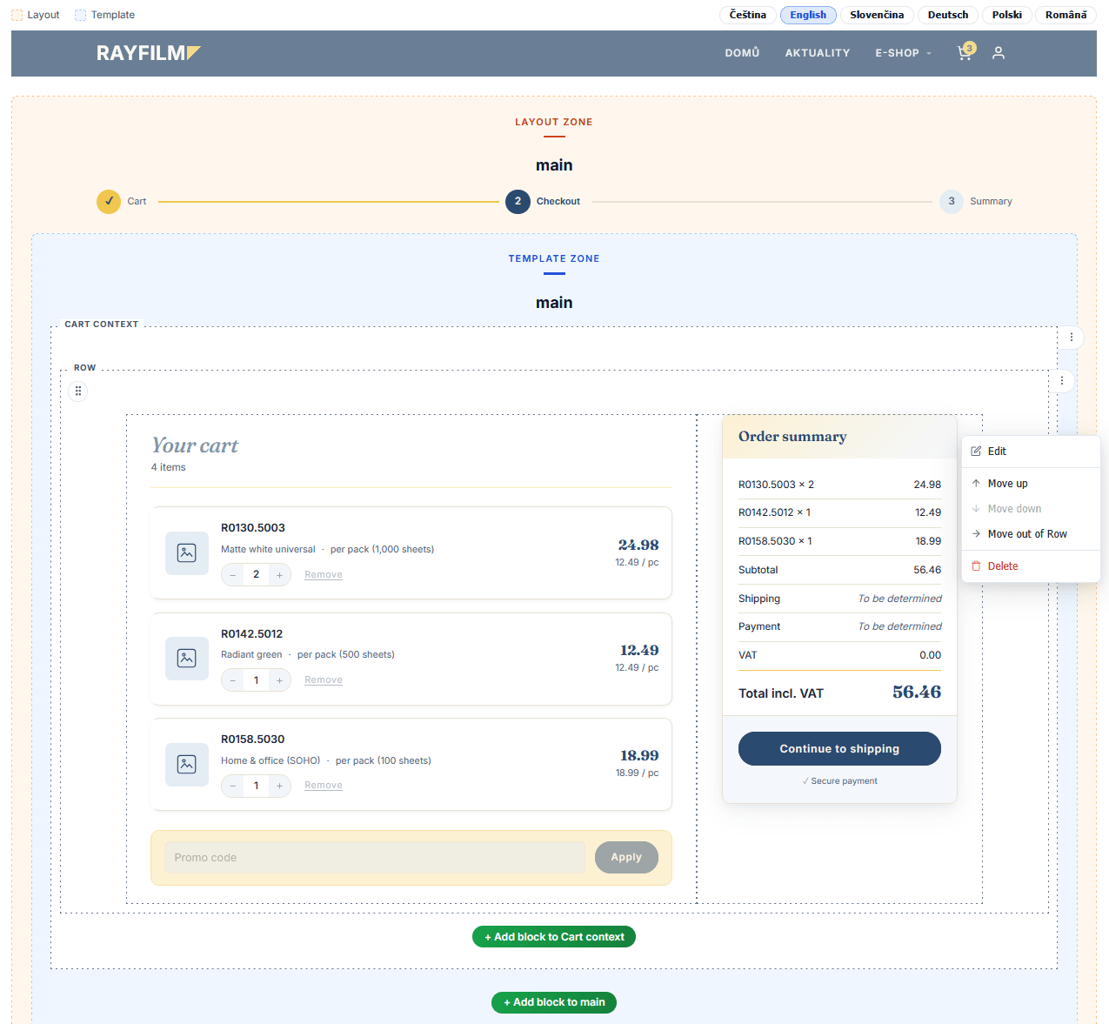Click the Summary step number 3 circle
This screenshot has width=1109, height=1024.
[x=952, y=201]
